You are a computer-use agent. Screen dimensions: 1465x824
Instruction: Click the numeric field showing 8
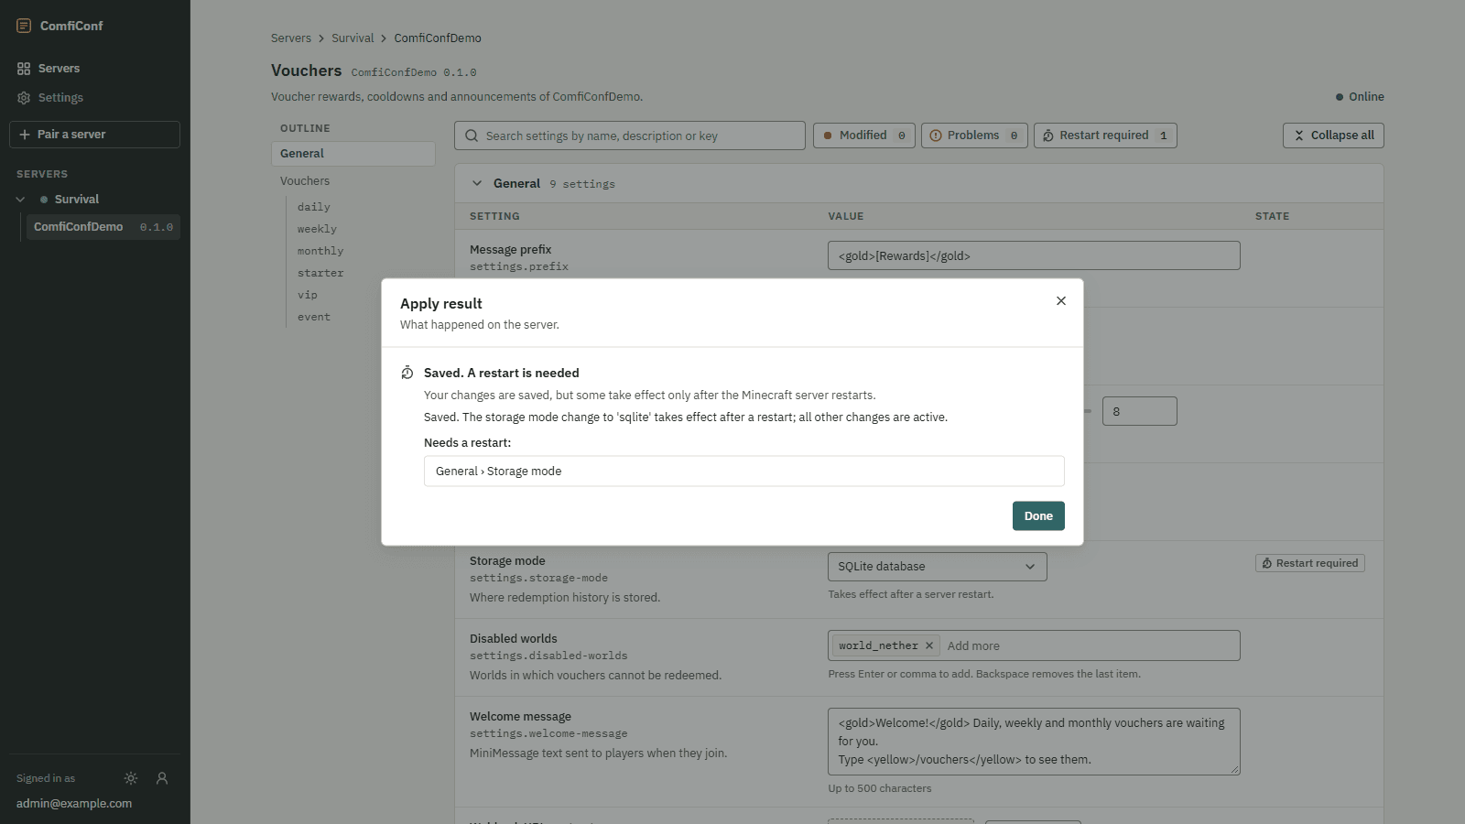(x=1140, y=411)
